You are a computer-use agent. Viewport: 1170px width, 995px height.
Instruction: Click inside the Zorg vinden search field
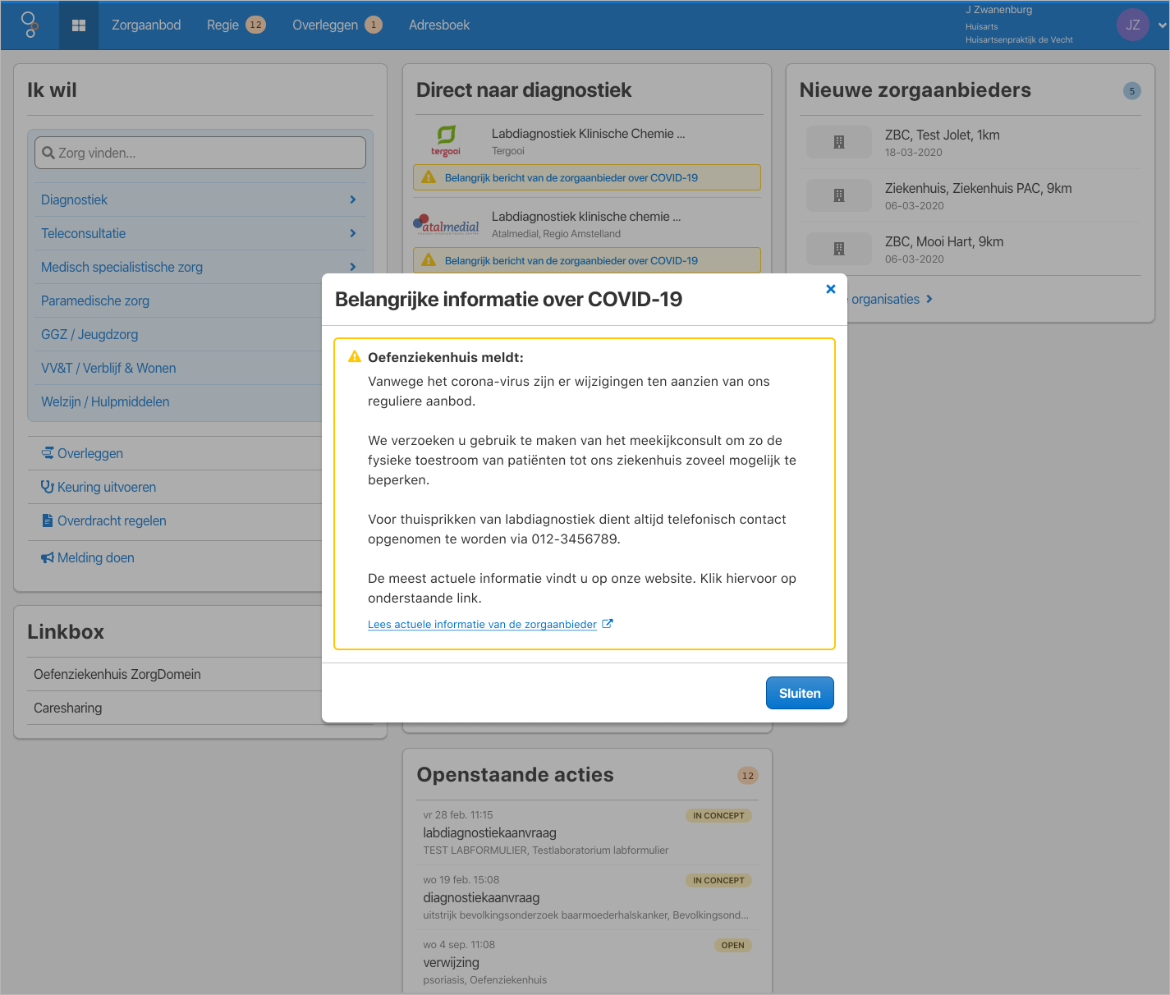pyautogui.click(x=200, y=152)
